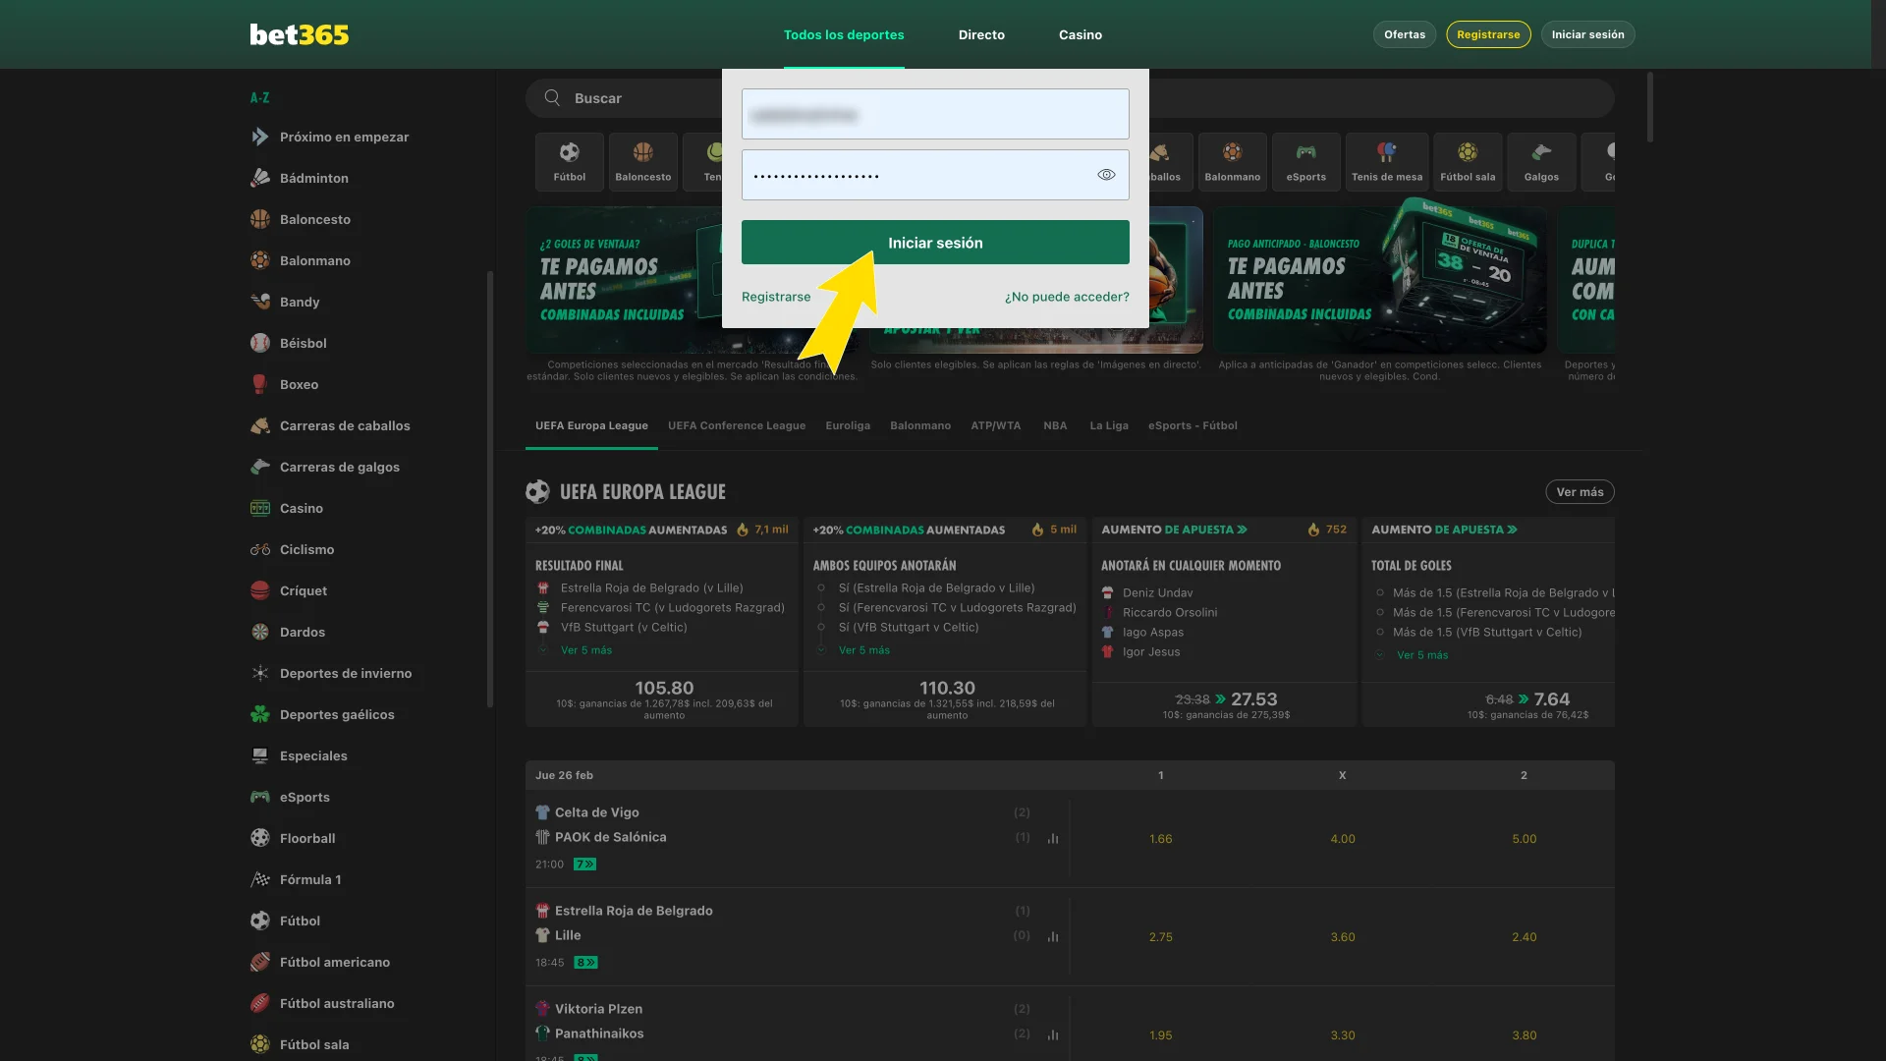Select the Fútbol sport chip
The width and height of the screenshot is (1886, 1061).
569,161
